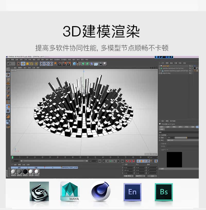Open the 对象 menu in Object Manager
This screenshot has height=210, width=206.
pyautogui.click(x=176, y=63)
